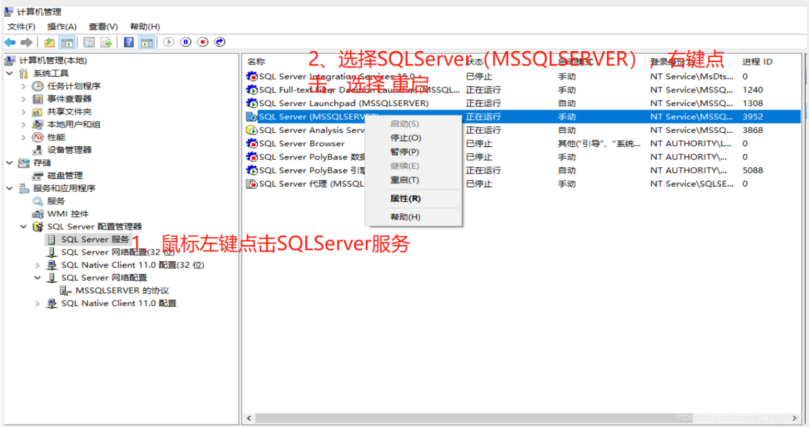
Task: Click the SQL Full-text Filter Daemon row icon
Action: coord(252,90)
